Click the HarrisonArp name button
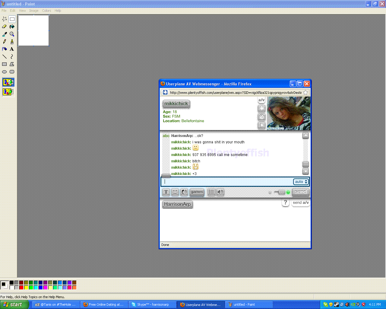 (177, 204)
